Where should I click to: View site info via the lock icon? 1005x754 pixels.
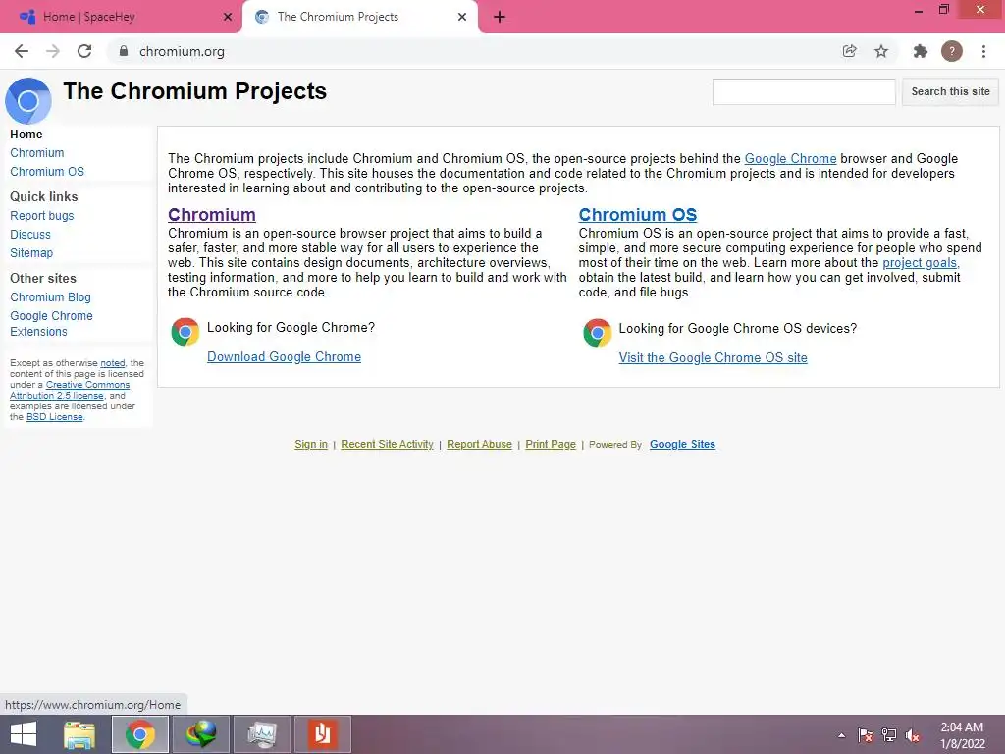coord(124,51)
